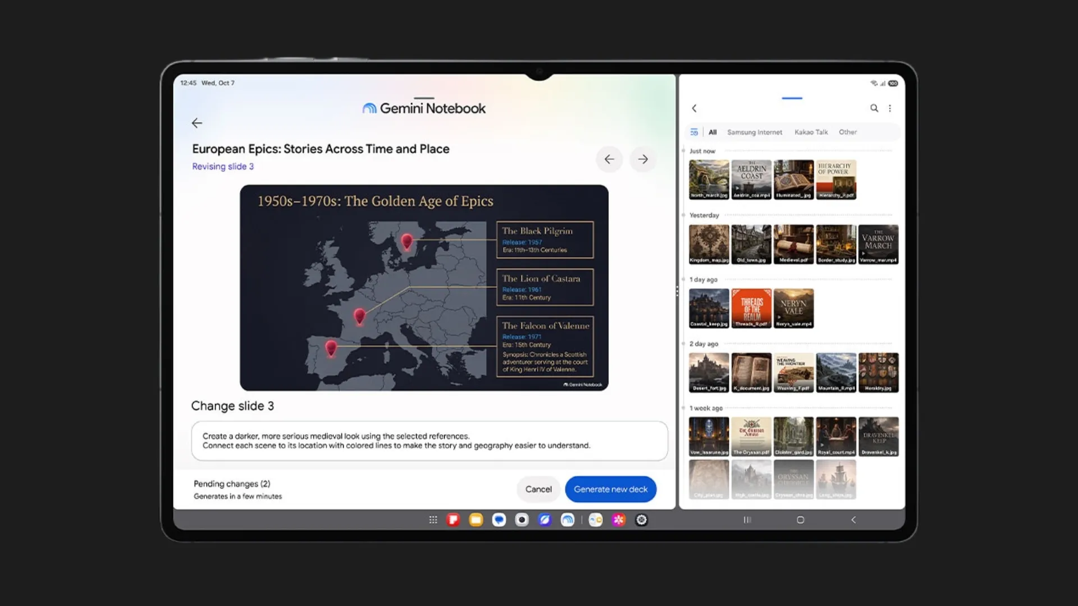Click the Change slide 3 prompt field
Viewport: 1078px width, 606px height.
pyautogui.click(x=430, y=441)
